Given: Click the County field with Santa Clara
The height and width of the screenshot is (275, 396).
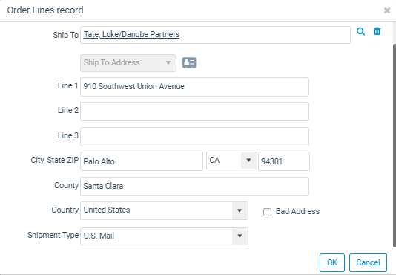Looking at the screenshot, I should point(194,187).
